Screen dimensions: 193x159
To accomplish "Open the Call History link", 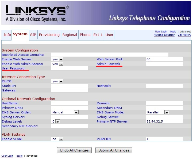I will pos(184,35).
